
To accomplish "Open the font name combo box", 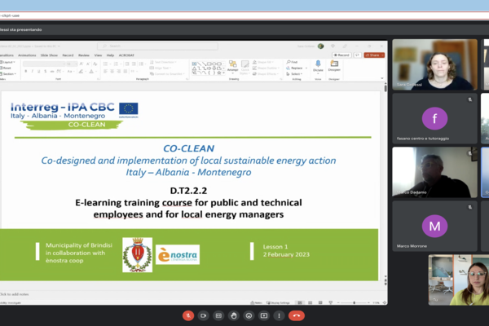I will pos(44,64).
